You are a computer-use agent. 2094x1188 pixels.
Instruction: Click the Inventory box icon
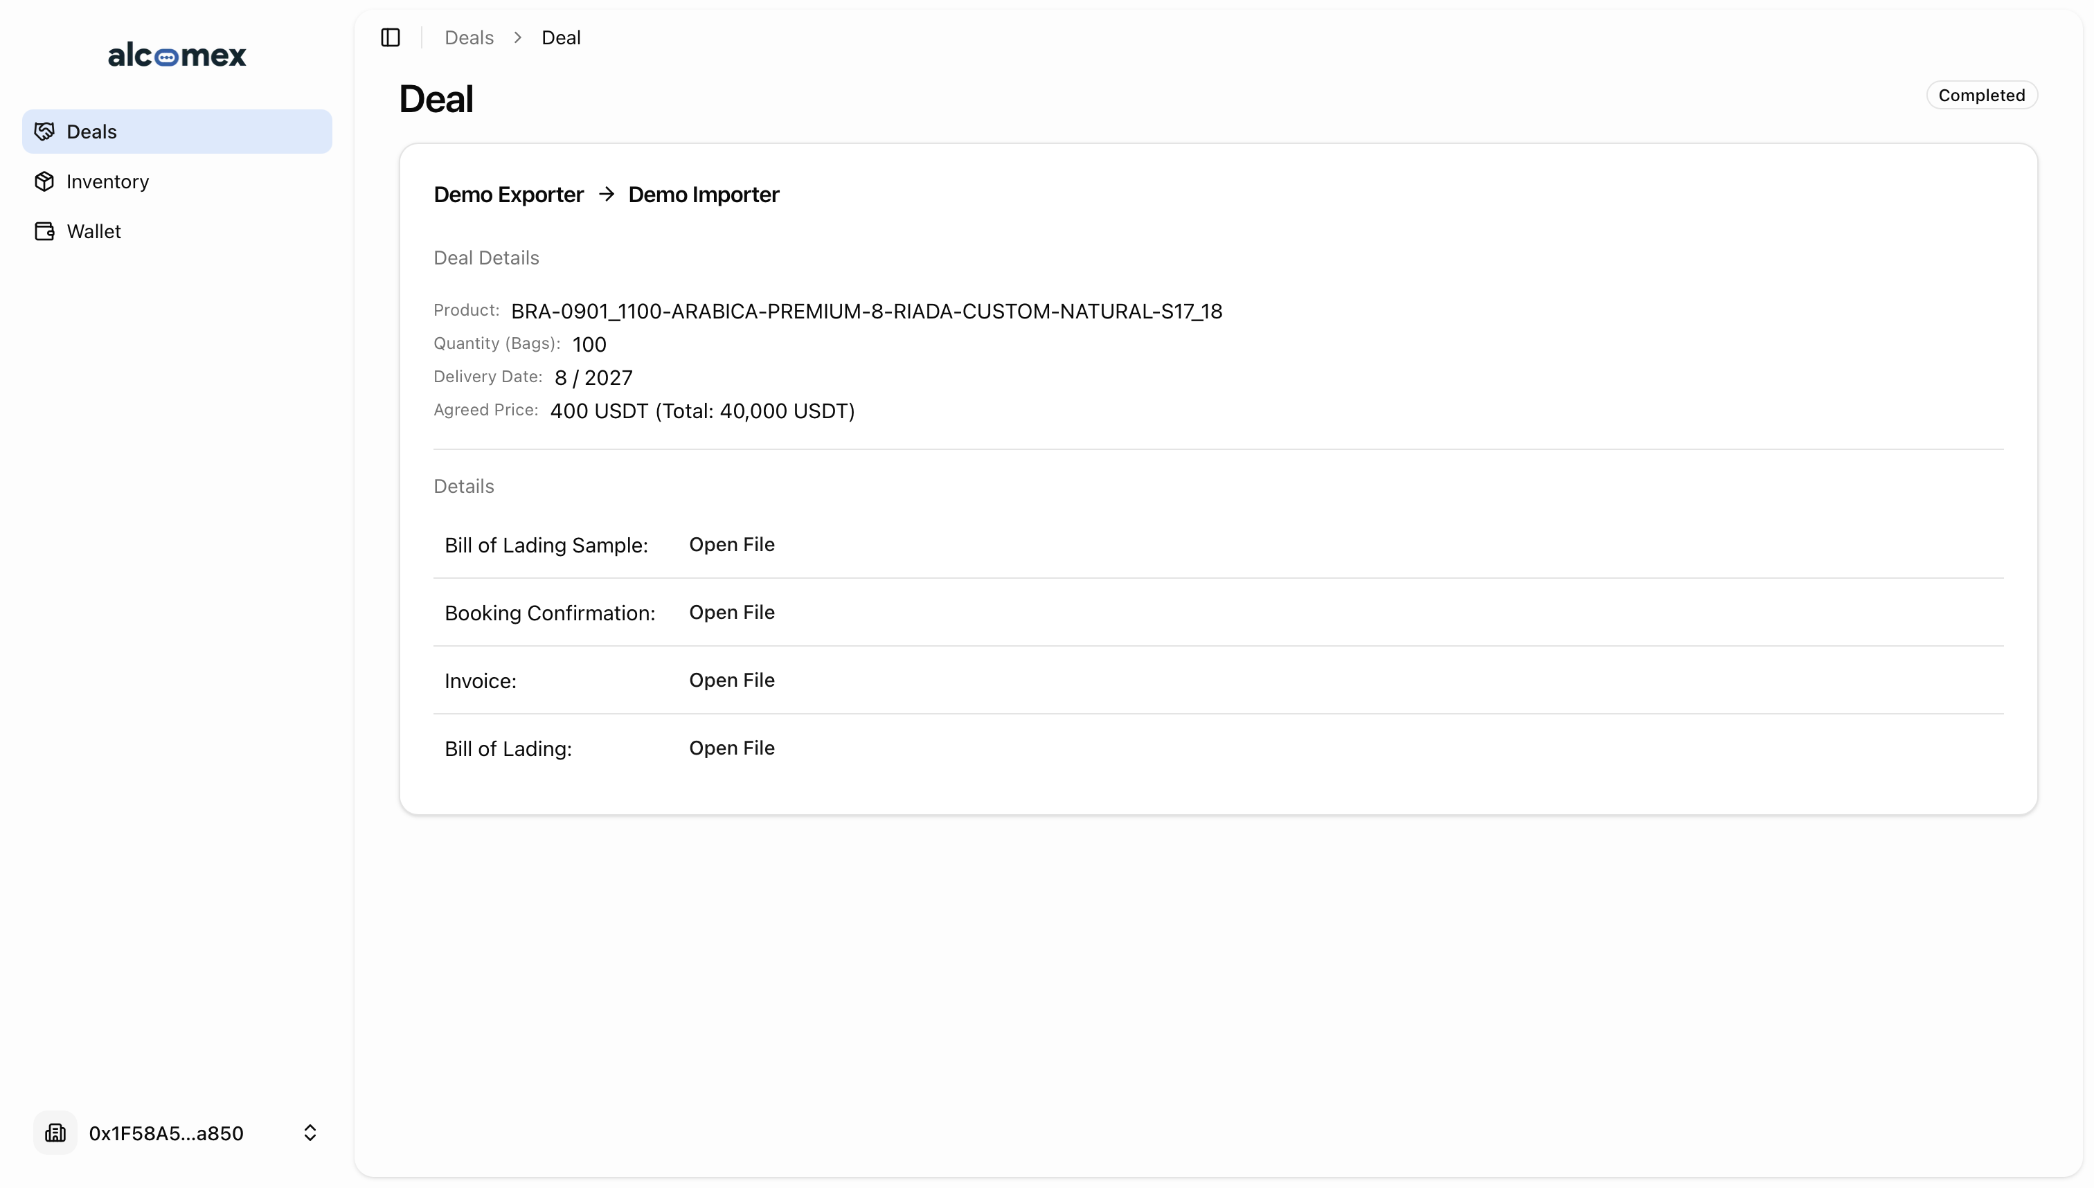(x=45, y=181)
